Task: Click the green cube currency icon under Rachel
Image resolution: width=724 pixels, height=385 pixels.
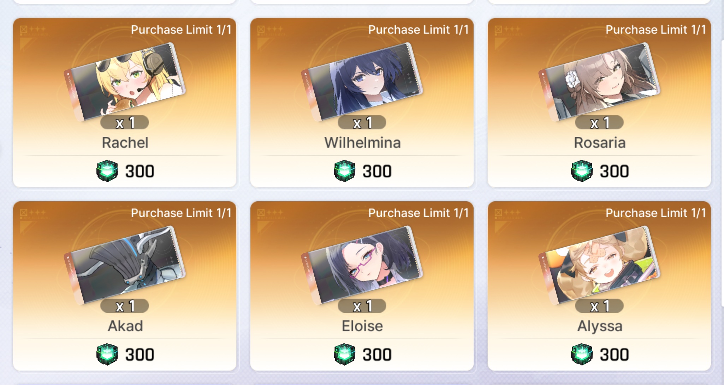Action: [107, 171]
